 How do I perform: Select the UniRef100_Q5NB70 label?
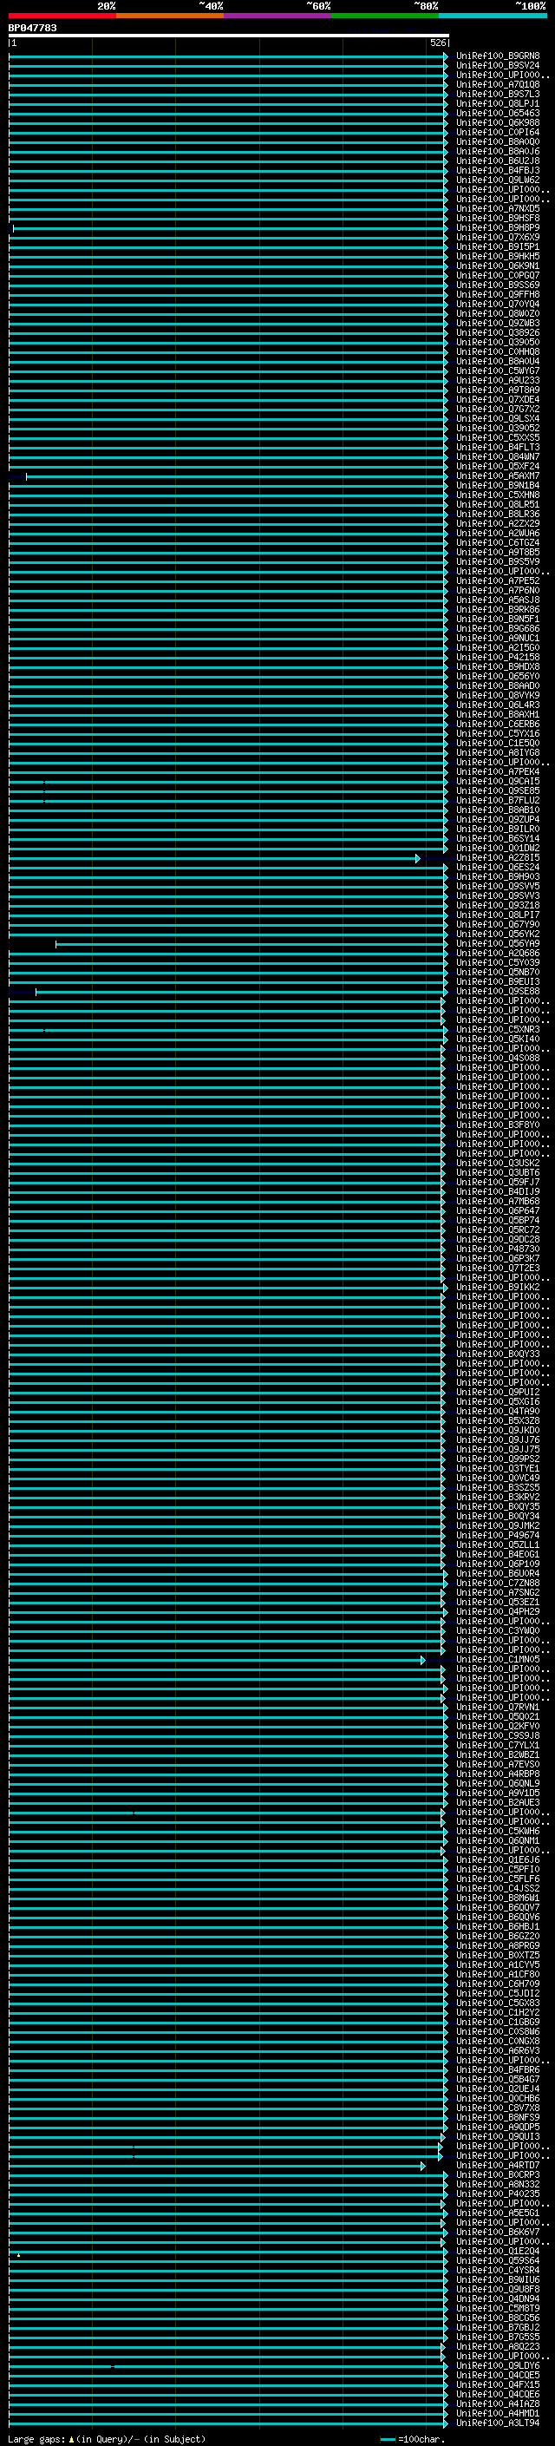498,972
